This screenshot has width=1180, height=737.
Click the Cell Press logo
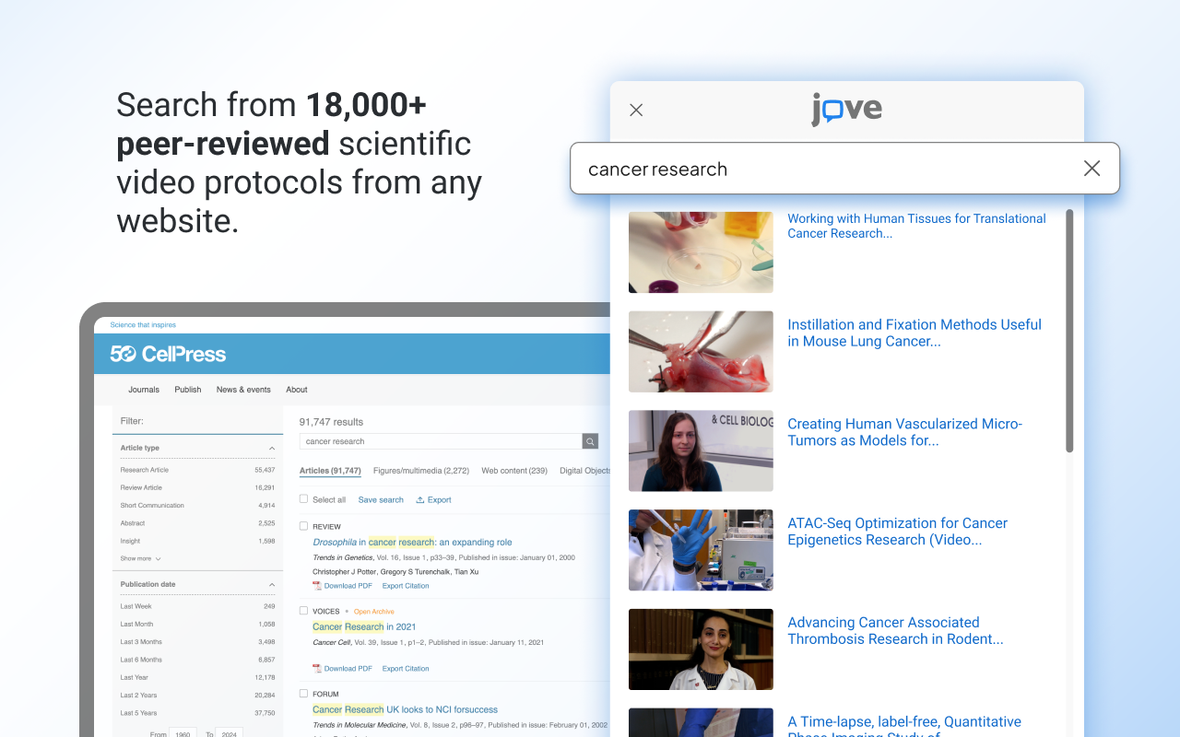168,354
